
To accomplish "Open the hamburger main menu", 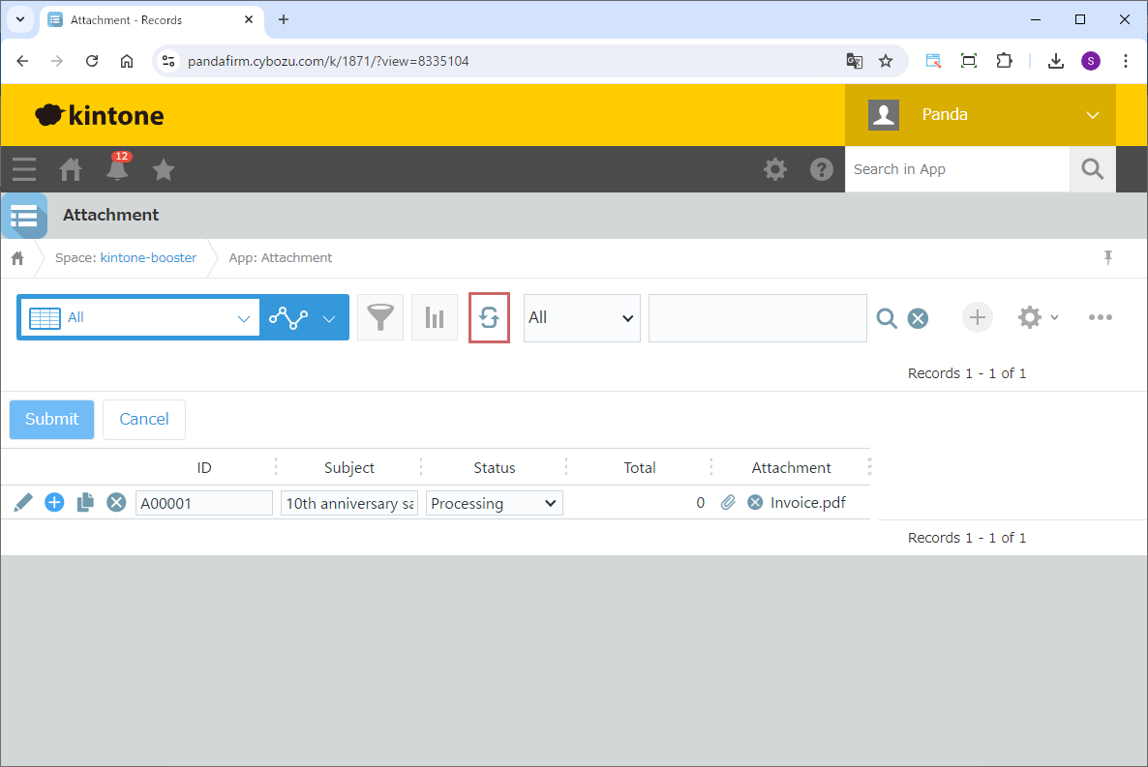I will click(24, 170).
